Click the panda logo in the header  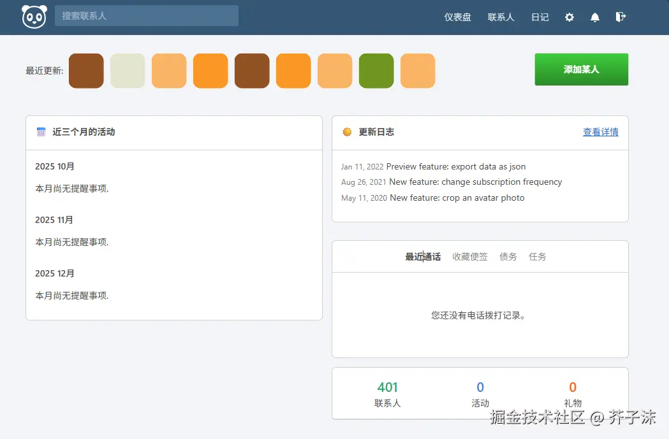(x=34, y=17)
